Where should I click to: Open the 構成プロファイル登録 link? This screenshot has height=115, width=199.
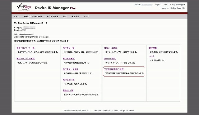pos(25,59)
